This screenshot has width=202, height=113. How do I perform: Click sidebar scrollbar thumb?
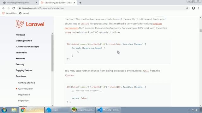coord(52,53)
